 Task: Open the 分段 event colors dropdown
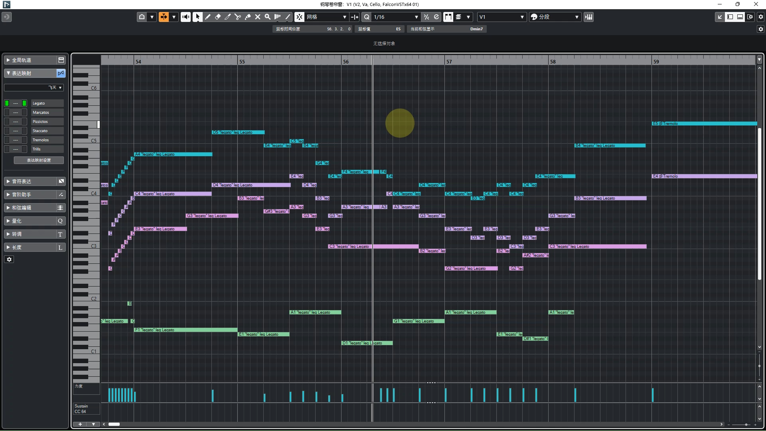pyautogui.click(x=555, y=17)
